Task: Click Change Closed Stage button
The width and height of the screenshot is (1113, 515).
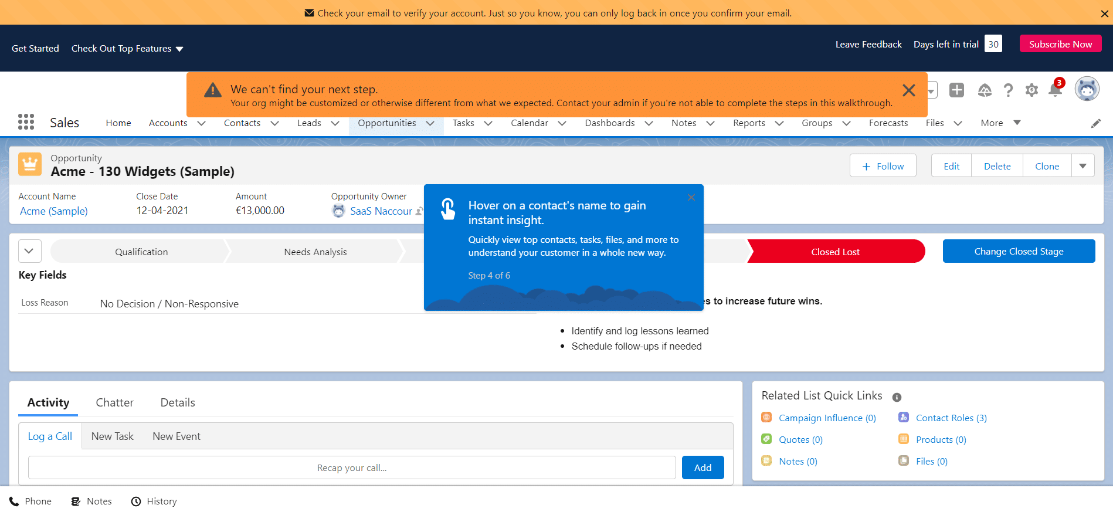Action: click(1019, 251)
